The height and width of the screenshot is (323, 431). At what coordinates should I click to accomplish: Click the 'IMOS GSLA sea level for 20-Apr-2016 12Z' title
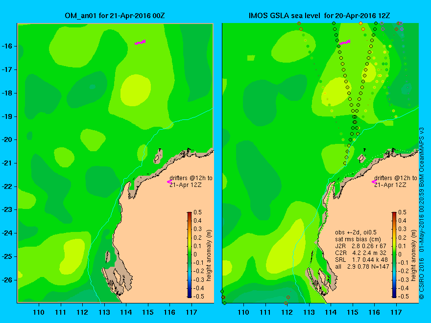click(x=319, y=16)
